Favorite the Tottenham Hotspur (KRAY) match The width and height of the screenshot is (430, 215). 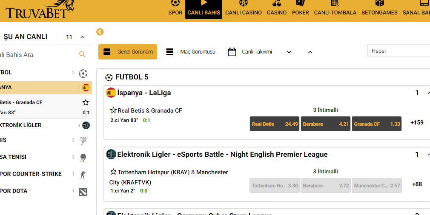tap(113, 172)
